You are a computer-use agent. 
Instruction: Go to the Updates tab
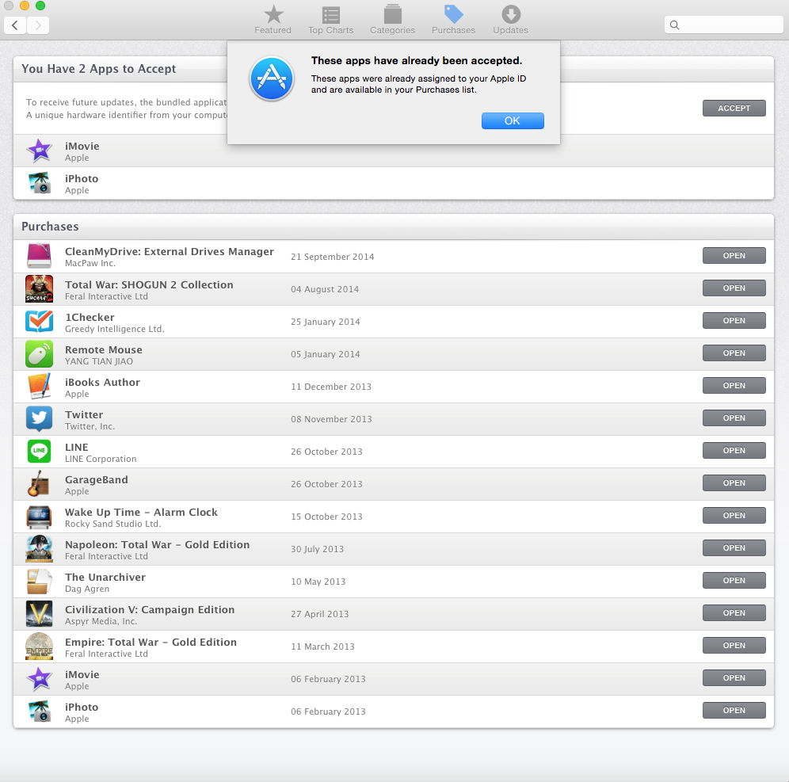(511, 20)
